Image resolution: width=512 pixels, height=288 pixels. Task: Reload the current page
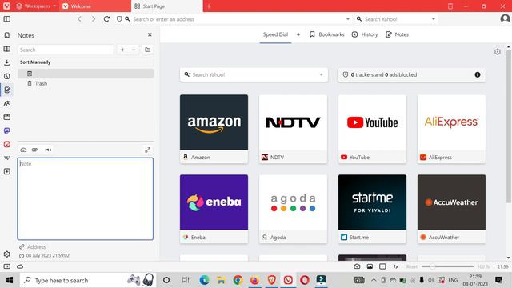click(x=106, y=19)
